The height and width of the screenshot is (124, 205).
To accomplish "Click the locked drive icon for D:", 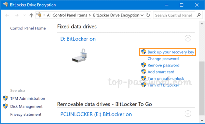I will pyautogui.click(x=79, y=55).
